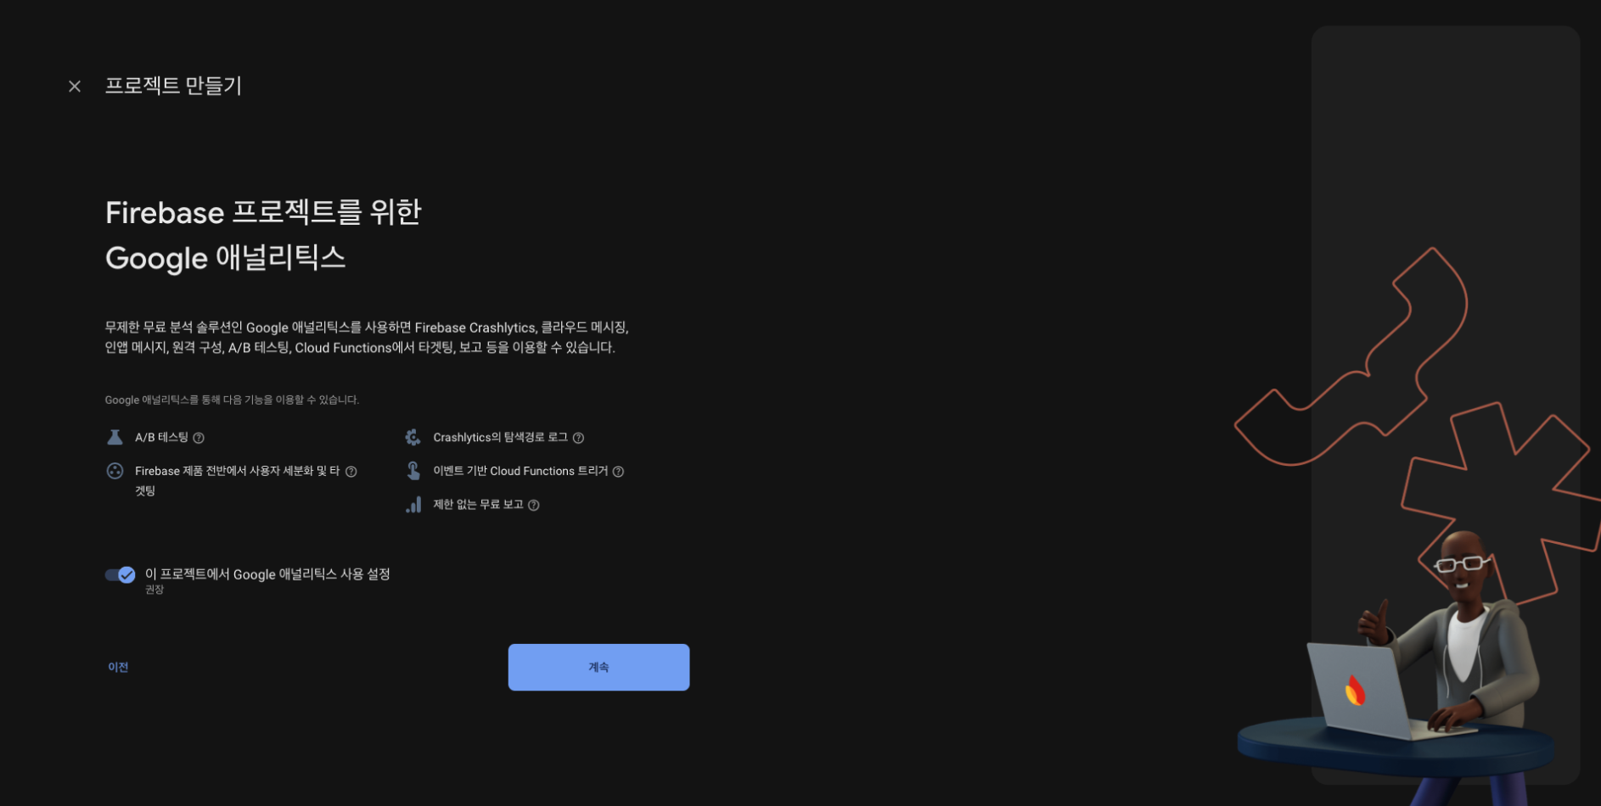The height and width of the screenshot is (806, 1601).
Task: Click the 권장 text under the toggle
Action: coord(154,590)
